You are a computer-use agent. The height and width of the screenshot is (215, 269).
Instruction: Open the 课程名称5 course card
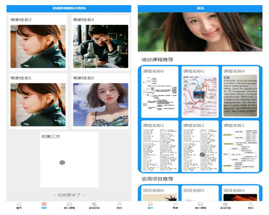(200, 92)
